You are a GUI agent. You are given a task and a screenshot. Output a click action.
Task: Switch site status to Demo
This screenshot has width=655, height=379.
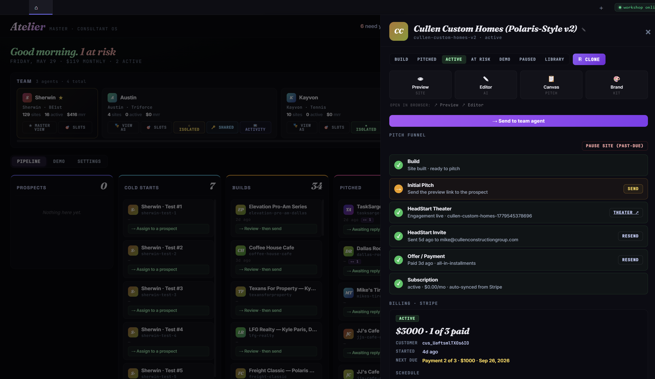pyautogui.click(x=504, y=59)
